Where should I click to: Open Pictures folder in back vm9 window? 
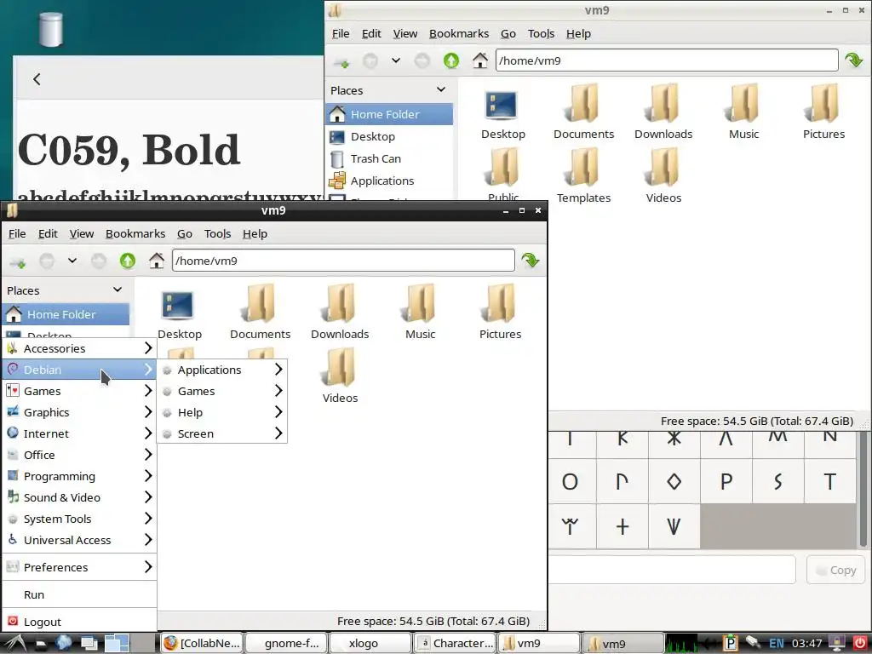(x=823, y=112)
